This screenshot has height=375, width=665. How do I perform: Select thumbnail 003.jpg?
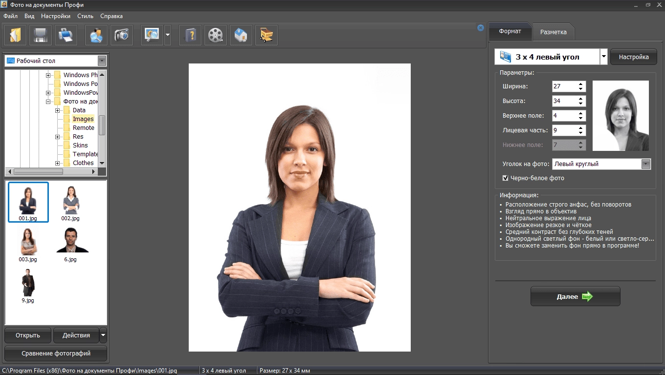pos(28,244)
